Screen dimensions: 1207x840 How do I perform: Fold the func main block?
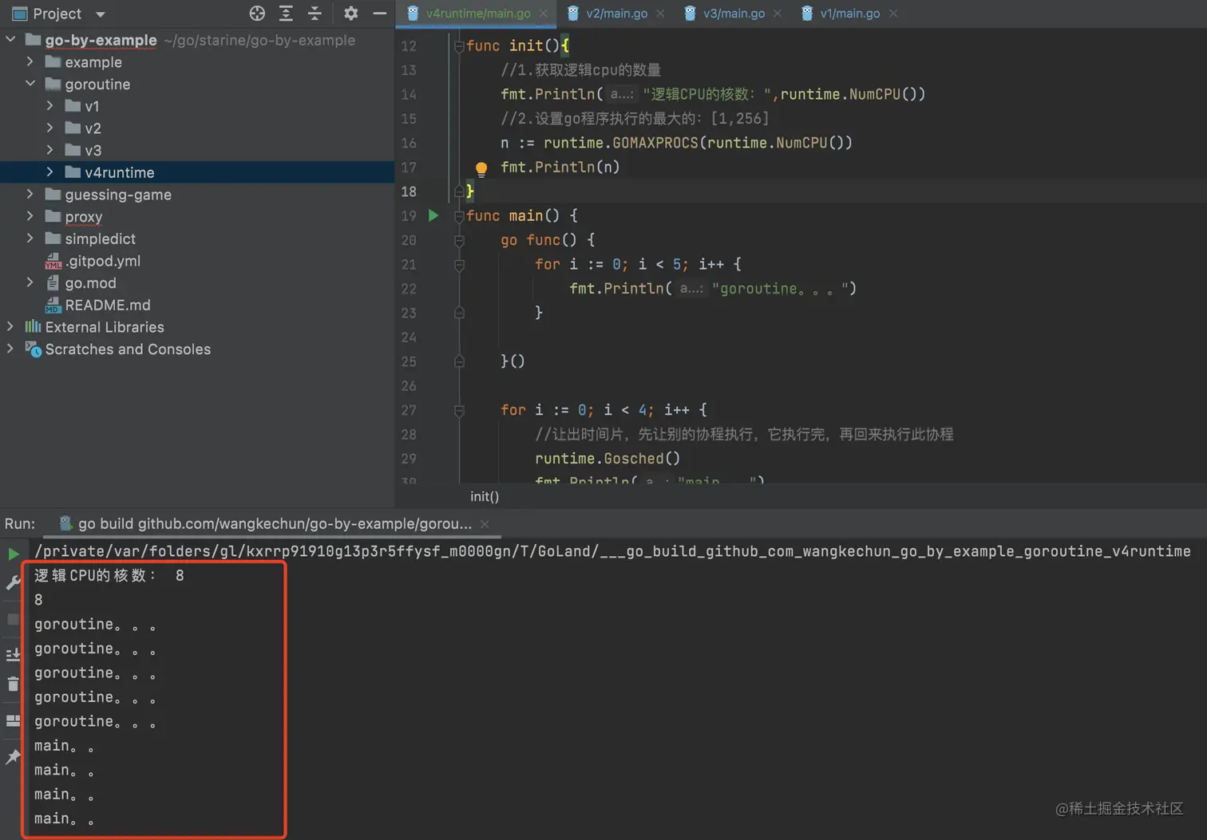point(459,216)
